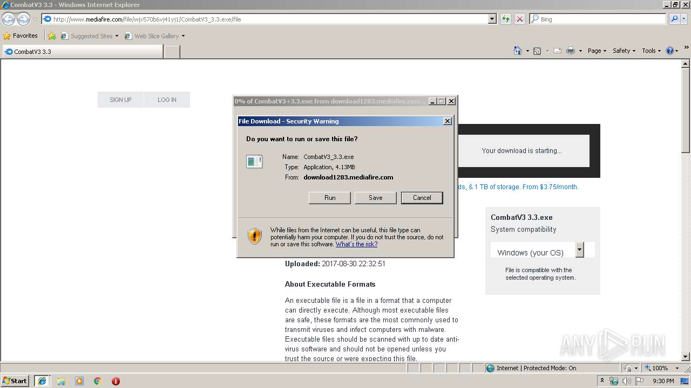Click the Refresh page icon

pos(506,19)
